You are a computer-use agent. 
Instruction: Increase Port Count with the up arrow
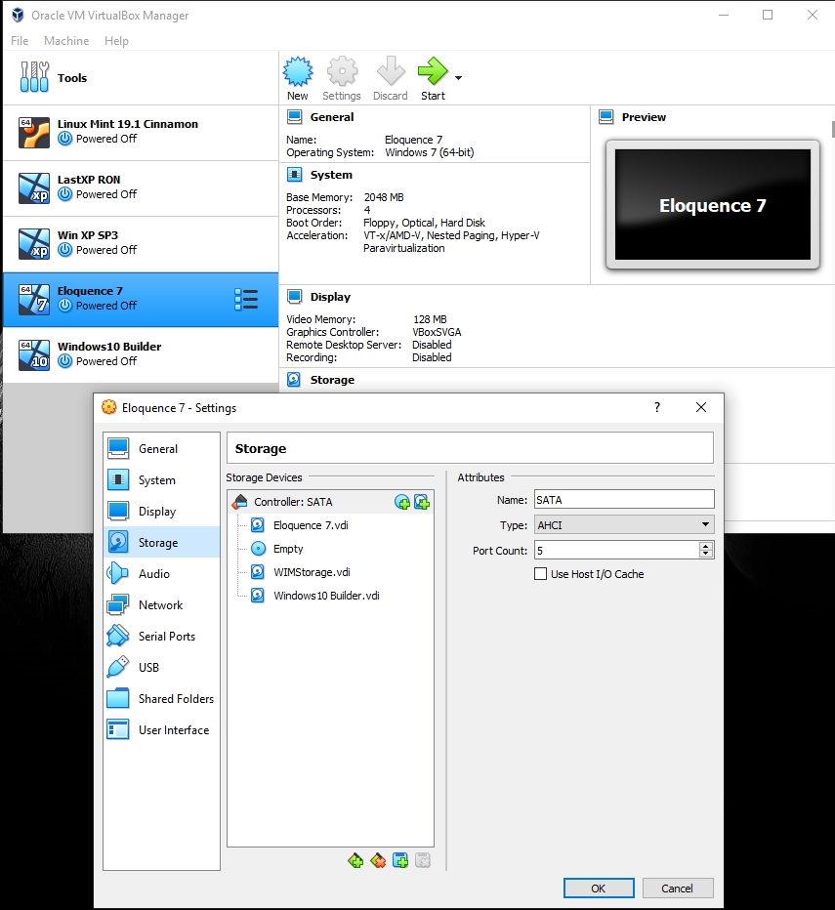pyautogui.click(x=706, y=546)
